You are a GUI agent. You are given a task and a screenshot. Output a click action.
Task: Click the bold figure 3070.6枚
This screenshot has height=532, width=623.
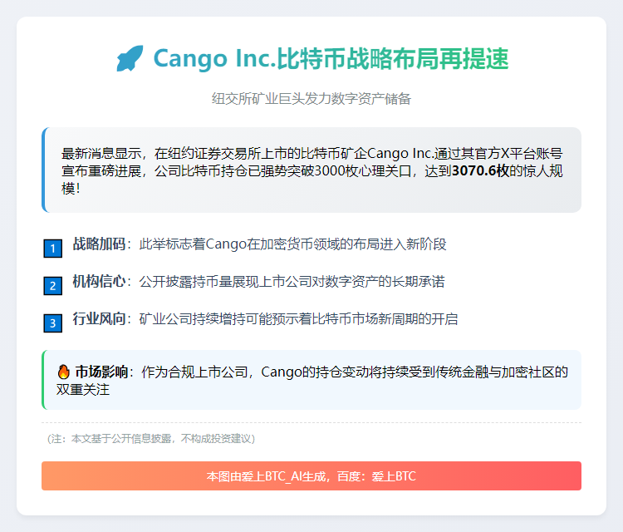click(480, 171)
